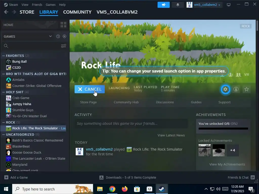The width and height of the screenshot is (259, 194).
Task: Open Microsoft Store from taskbar
Action: coord(137,189)
